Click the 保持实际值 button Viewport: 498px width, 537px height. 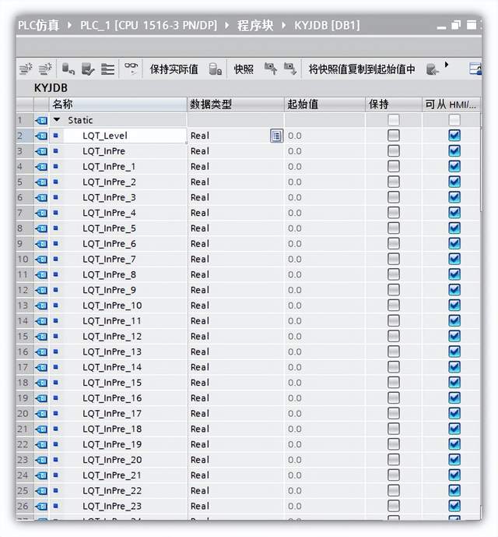pos(174,69)
